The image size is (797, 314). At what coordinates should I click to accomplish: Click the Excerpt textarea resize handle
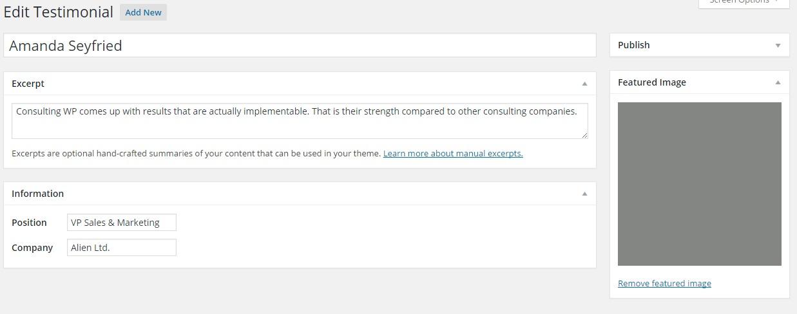point(584,135)
